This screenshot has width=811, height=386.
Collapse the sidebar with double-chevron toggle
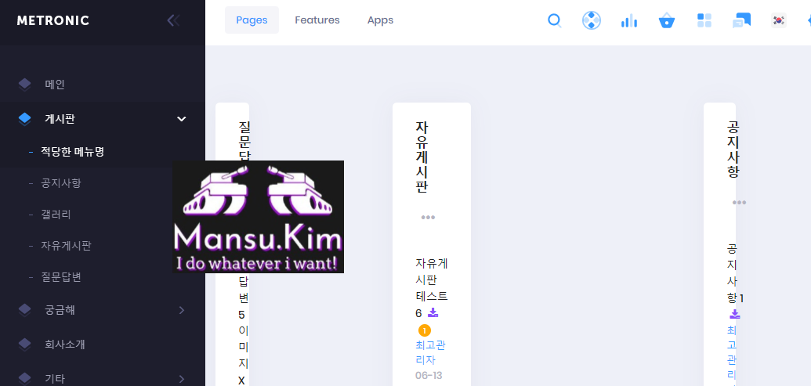point(173,20)
